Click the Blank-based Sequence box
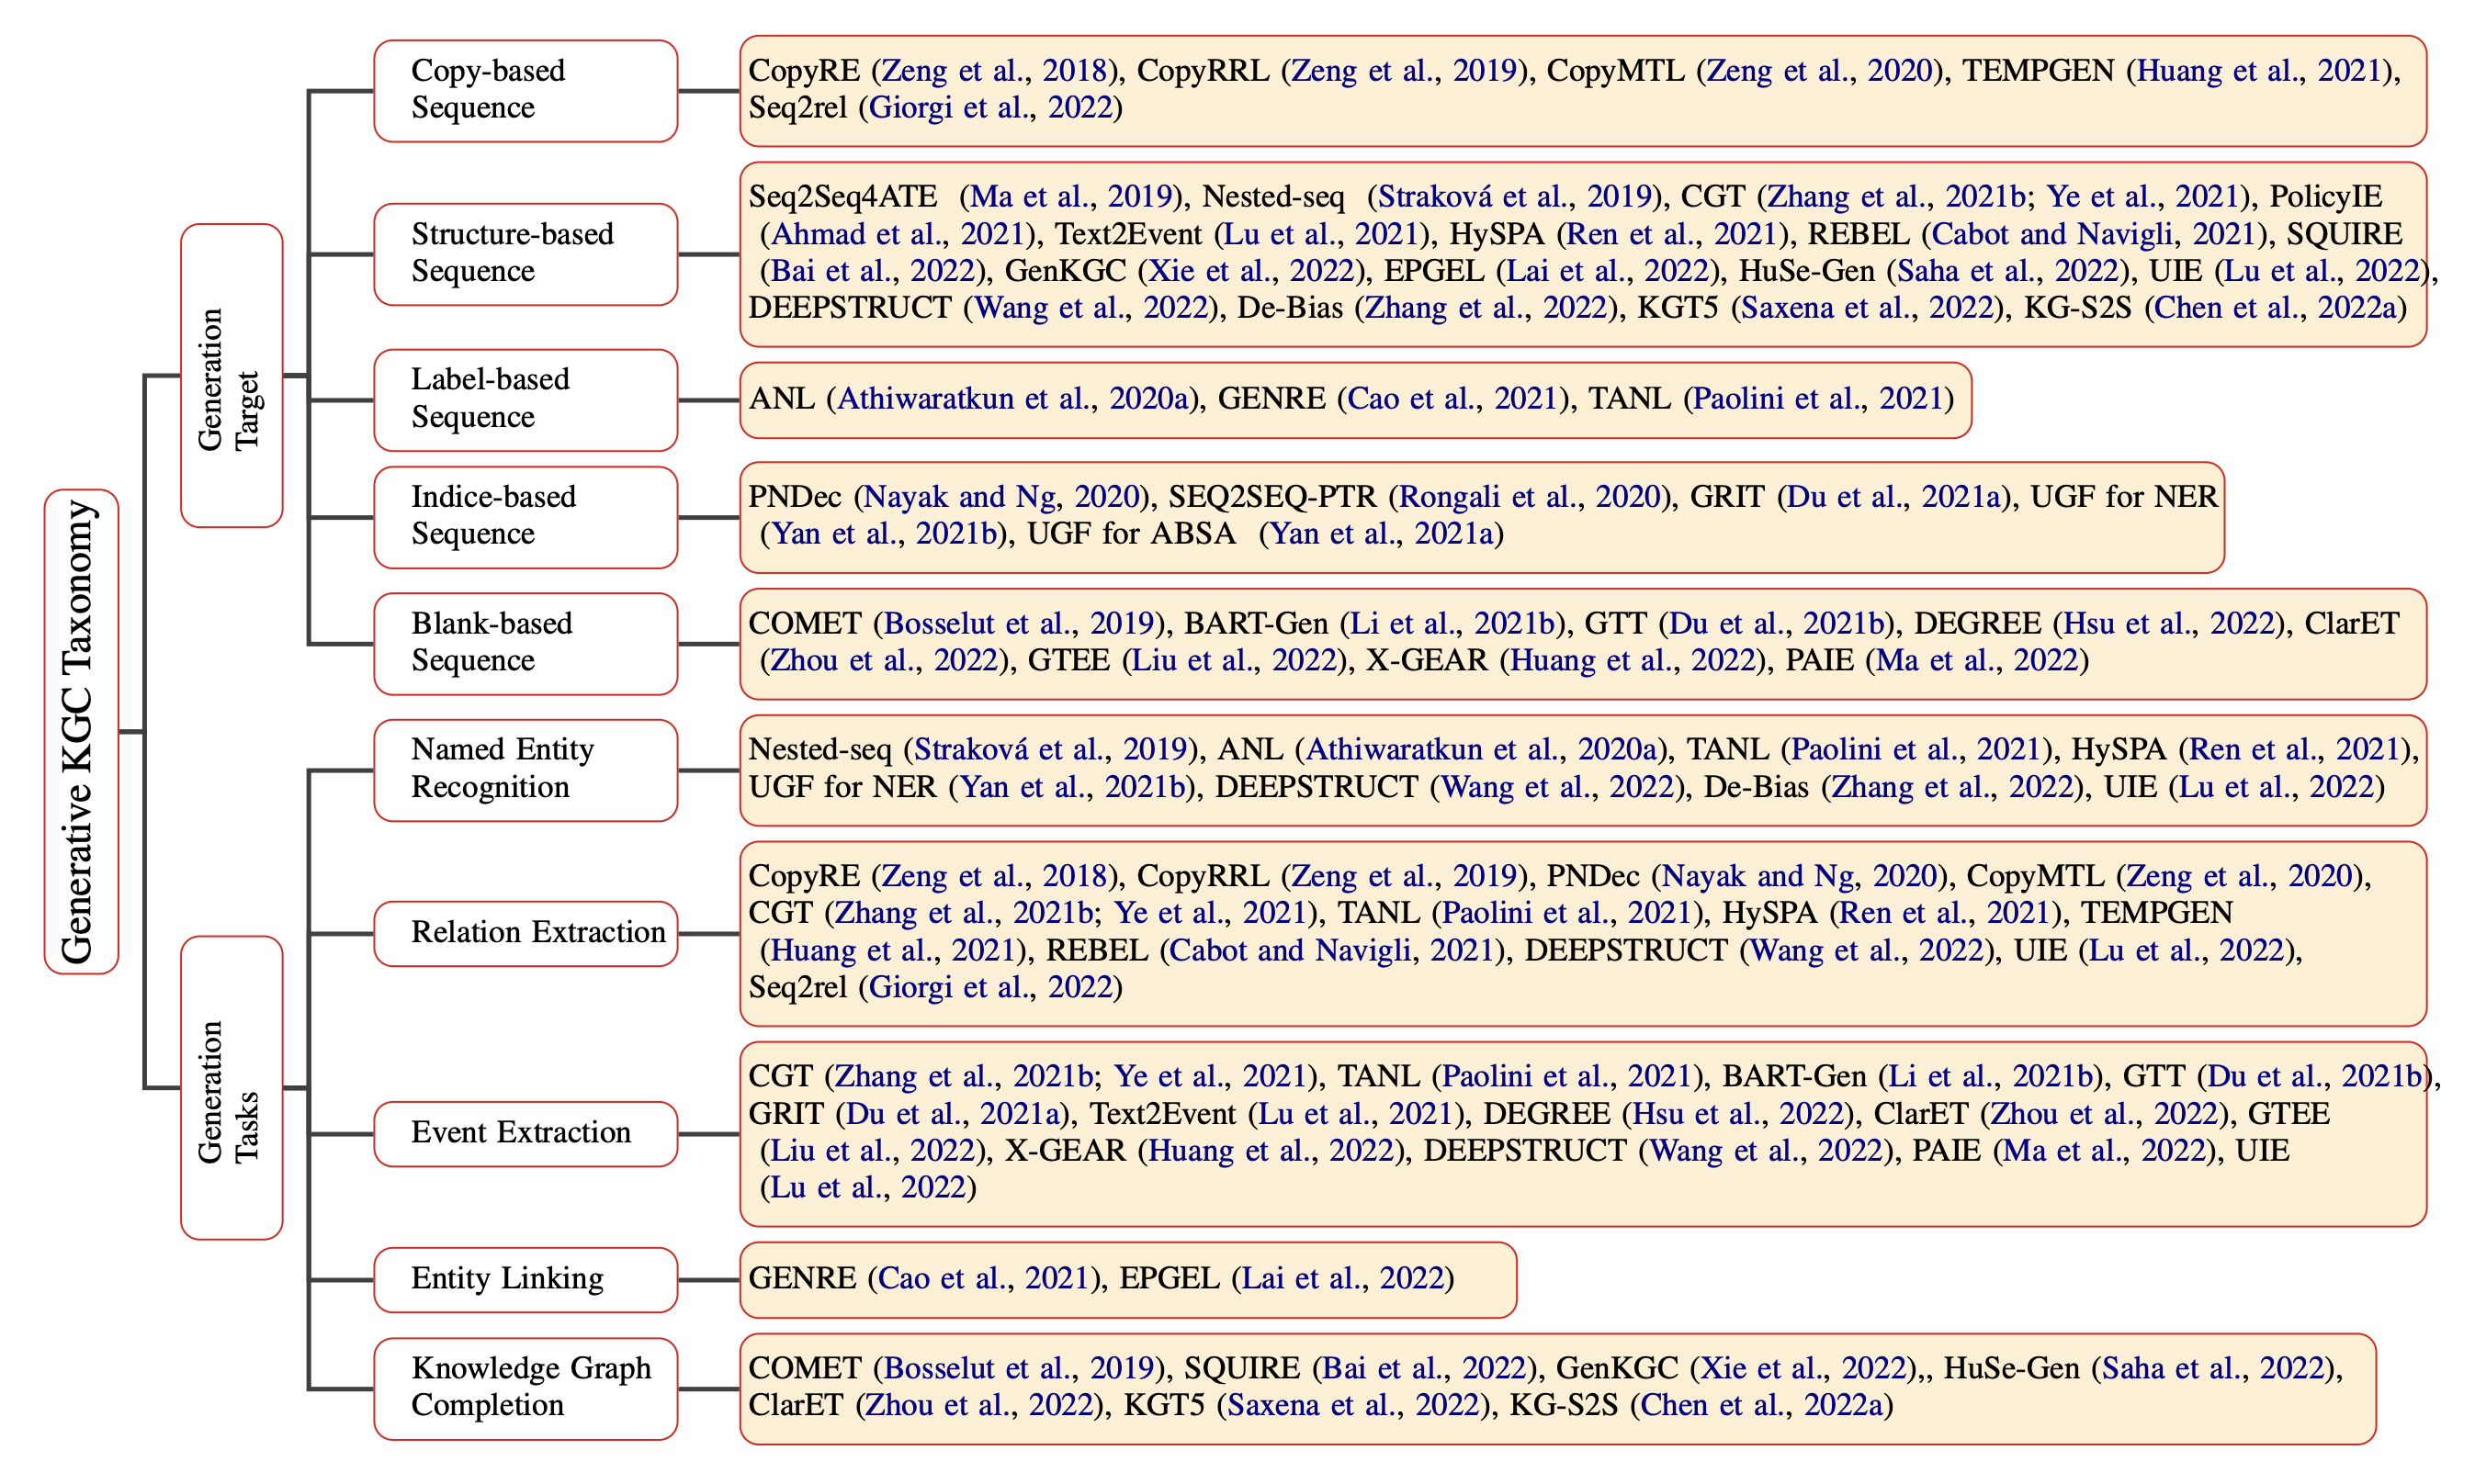2475x1484 pixels. (526, 644)
